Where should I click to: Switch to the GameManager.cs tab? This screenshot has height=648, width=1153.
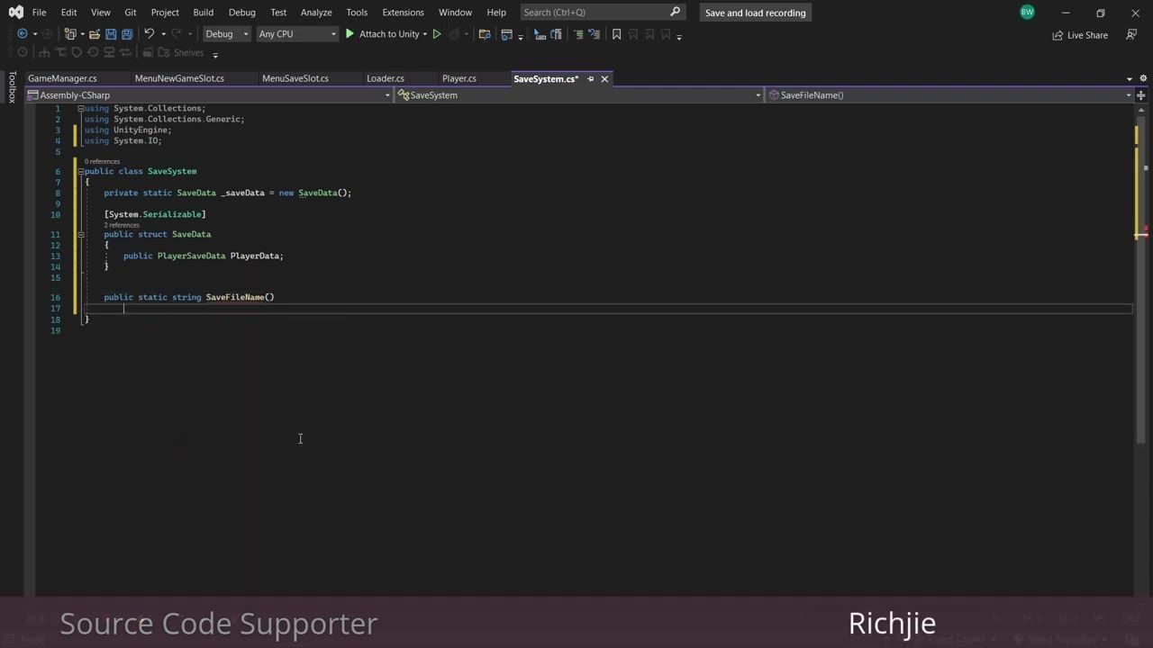coord(62,78)
